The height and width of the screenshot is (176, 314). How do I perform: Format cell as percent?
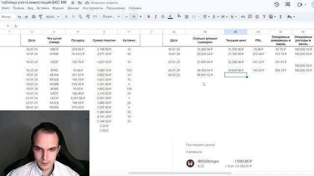tap(73, 17)
